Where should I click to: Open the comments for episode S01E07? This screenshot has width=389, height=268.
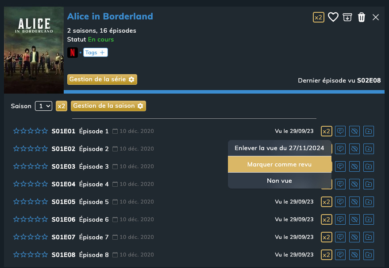tap(340, 237)
